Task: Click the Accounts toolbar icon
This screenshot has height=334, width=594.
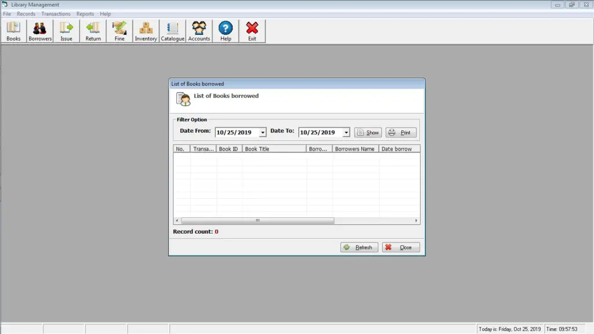Action: pos(199,30)
